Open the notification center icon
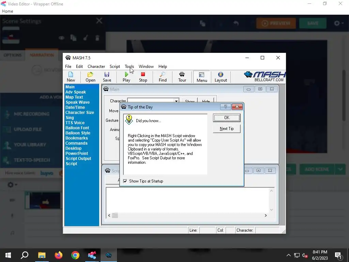Viewport: 349px width, 262px height. (338, 255)
